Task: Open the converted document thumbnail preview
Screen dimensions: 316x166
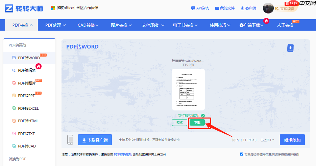Action: (x=189, y=90)
